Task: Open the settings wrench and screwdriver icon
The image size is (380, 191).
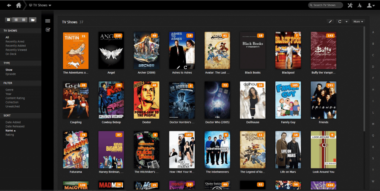Action: point(350,5)
